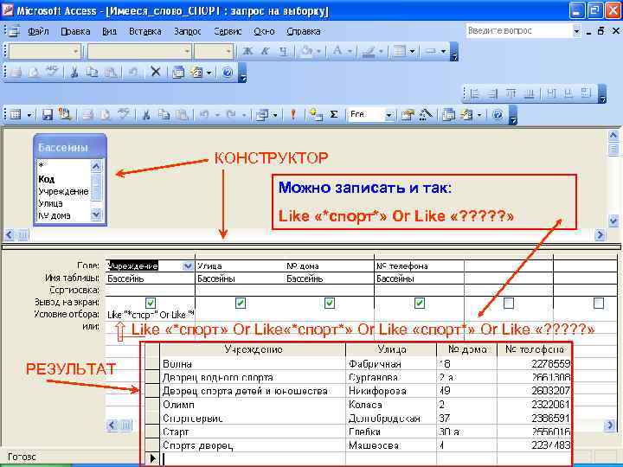623x467 pixels.
Task: Click the font color letter A icon
Action: click(x=337, y=51)
